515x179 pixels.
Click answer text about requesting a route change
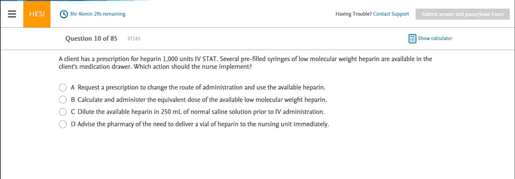click(x=201, y=87)
